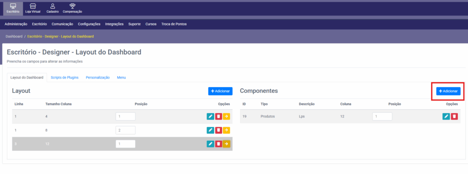Screen dimensions: 468x174
Task: Open the Escritório menu in navigation bar
Action: click(x=39, y=24)
